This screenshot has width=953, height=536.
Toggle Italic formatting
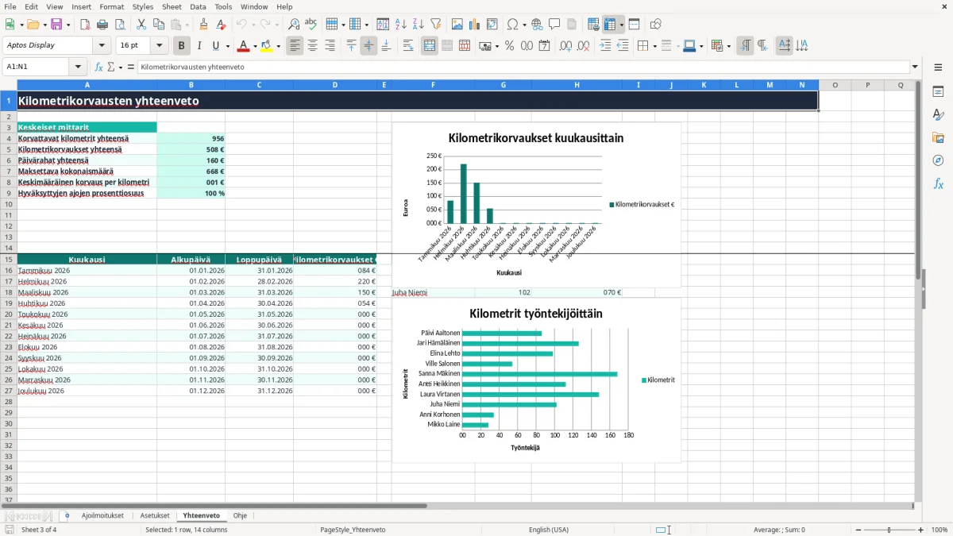click(x=199, y=46)
